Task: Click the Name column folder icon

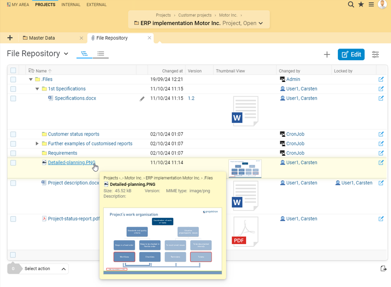Action: coord(31,71)
